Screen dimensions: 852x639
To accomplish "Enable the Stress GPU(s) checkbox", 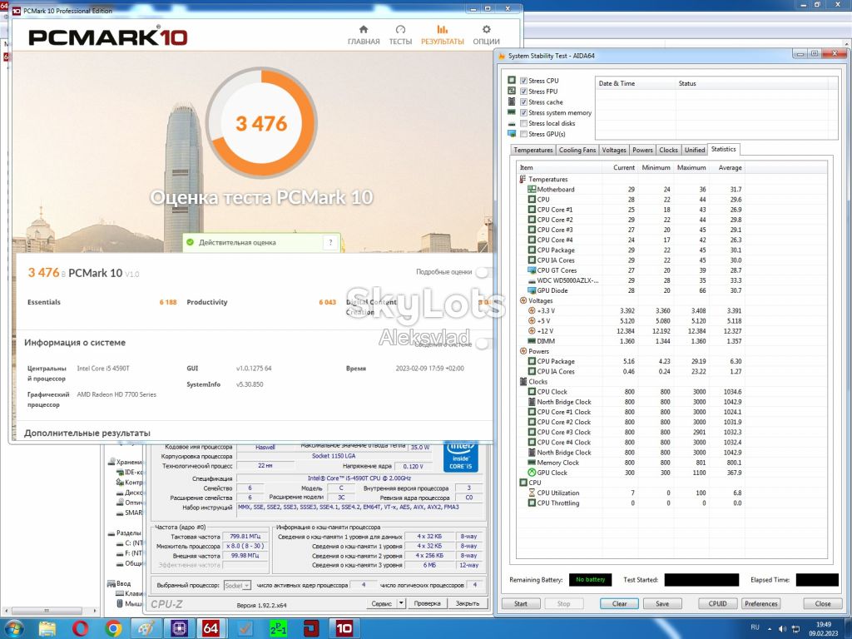I will click(524, 134).
